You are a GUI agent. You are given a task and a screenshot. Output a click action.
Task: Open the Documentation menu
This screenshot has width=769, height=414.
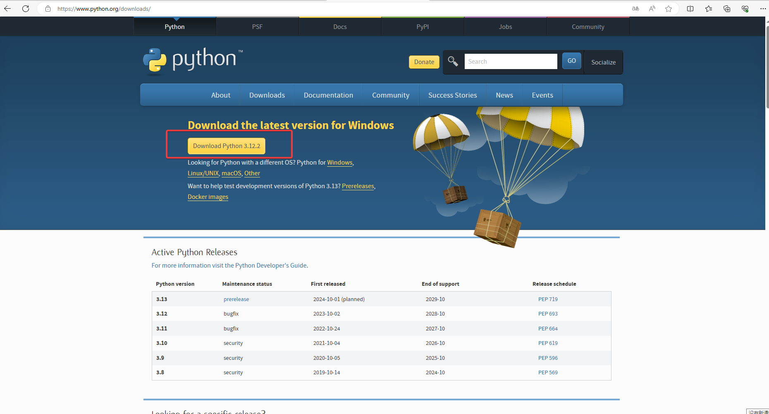328,95
